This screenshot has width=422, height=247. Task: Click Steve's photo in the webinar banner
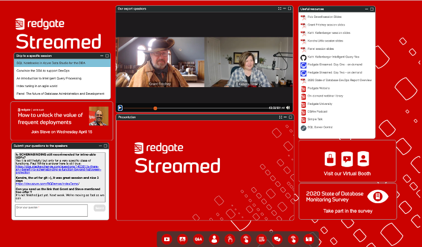(x=98, y=116)
